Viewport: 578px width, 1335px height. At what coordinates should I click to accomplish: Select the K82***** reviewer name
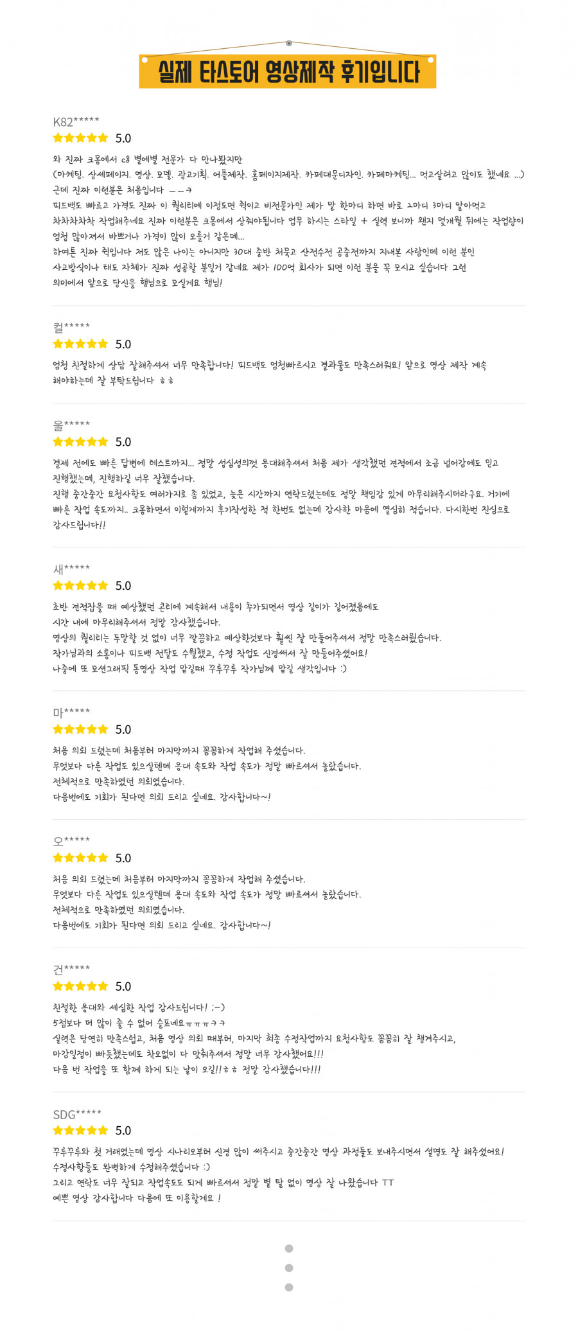[76, 122]
